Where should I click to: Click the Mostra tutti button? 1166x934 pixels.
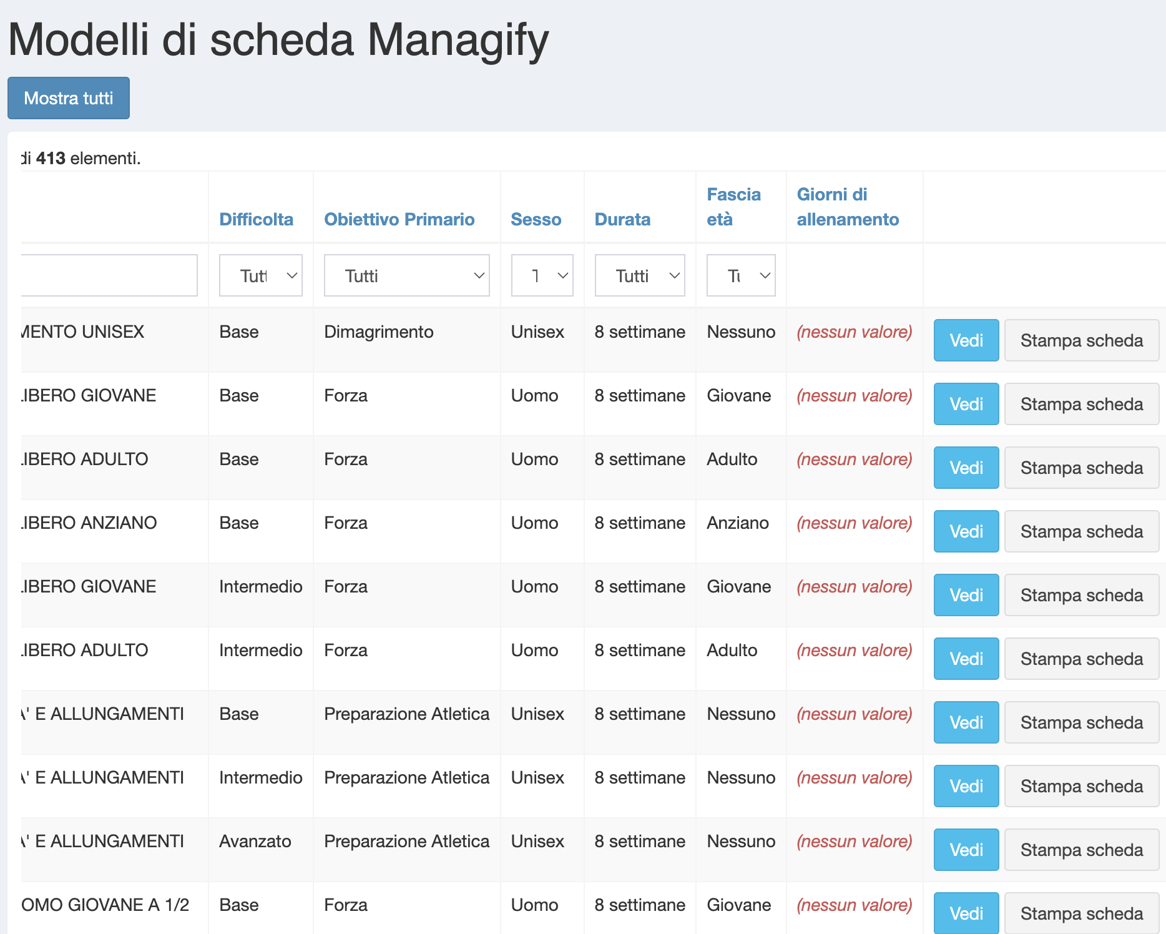[x=69, y=98]
